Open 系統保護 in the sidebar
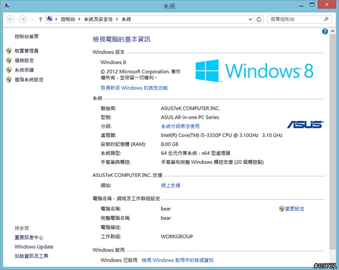This screenshot has height=270, width=339. click(24, 70)
